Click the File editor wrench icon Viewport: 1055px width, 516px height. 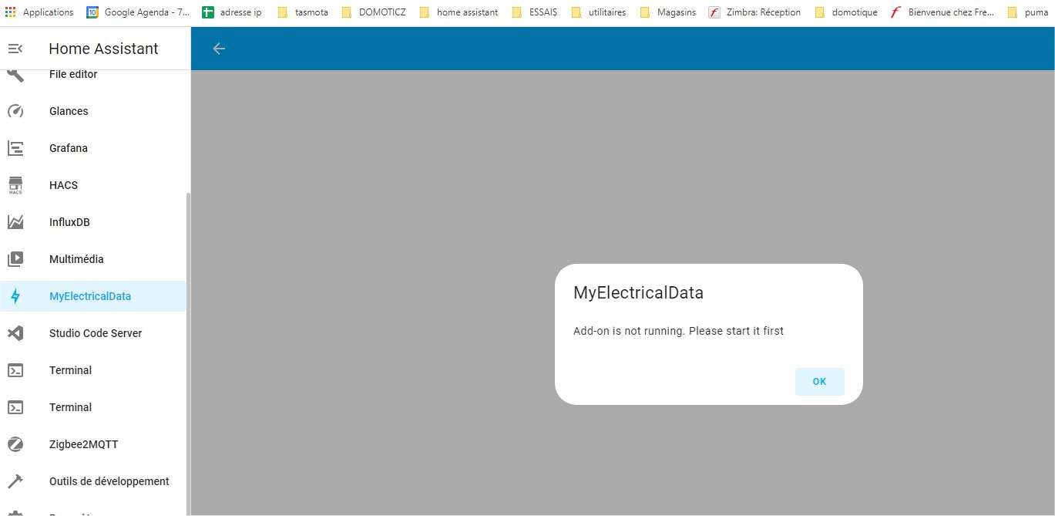point(15,75)
